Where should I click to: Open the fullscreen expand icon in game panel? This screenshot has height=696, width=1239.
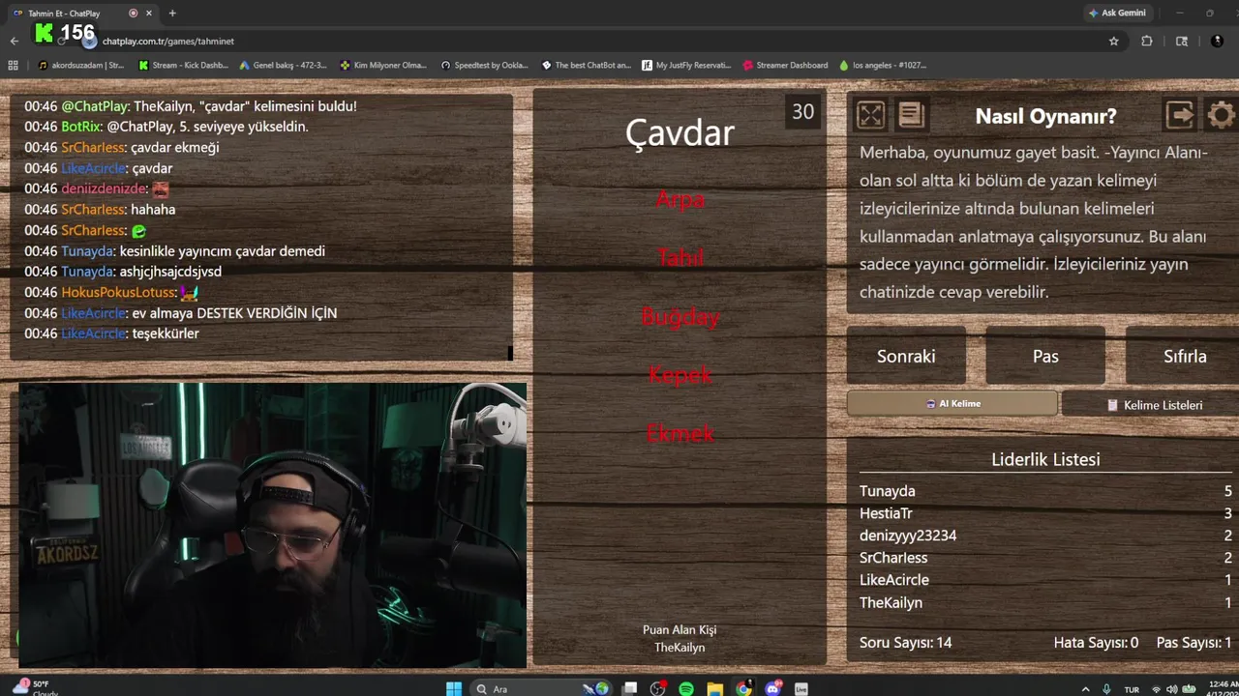click(870, 116)
